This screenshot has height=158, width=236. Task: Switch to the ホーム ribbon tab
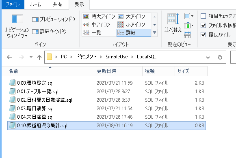pyautogui.click(x=35, y=4)
